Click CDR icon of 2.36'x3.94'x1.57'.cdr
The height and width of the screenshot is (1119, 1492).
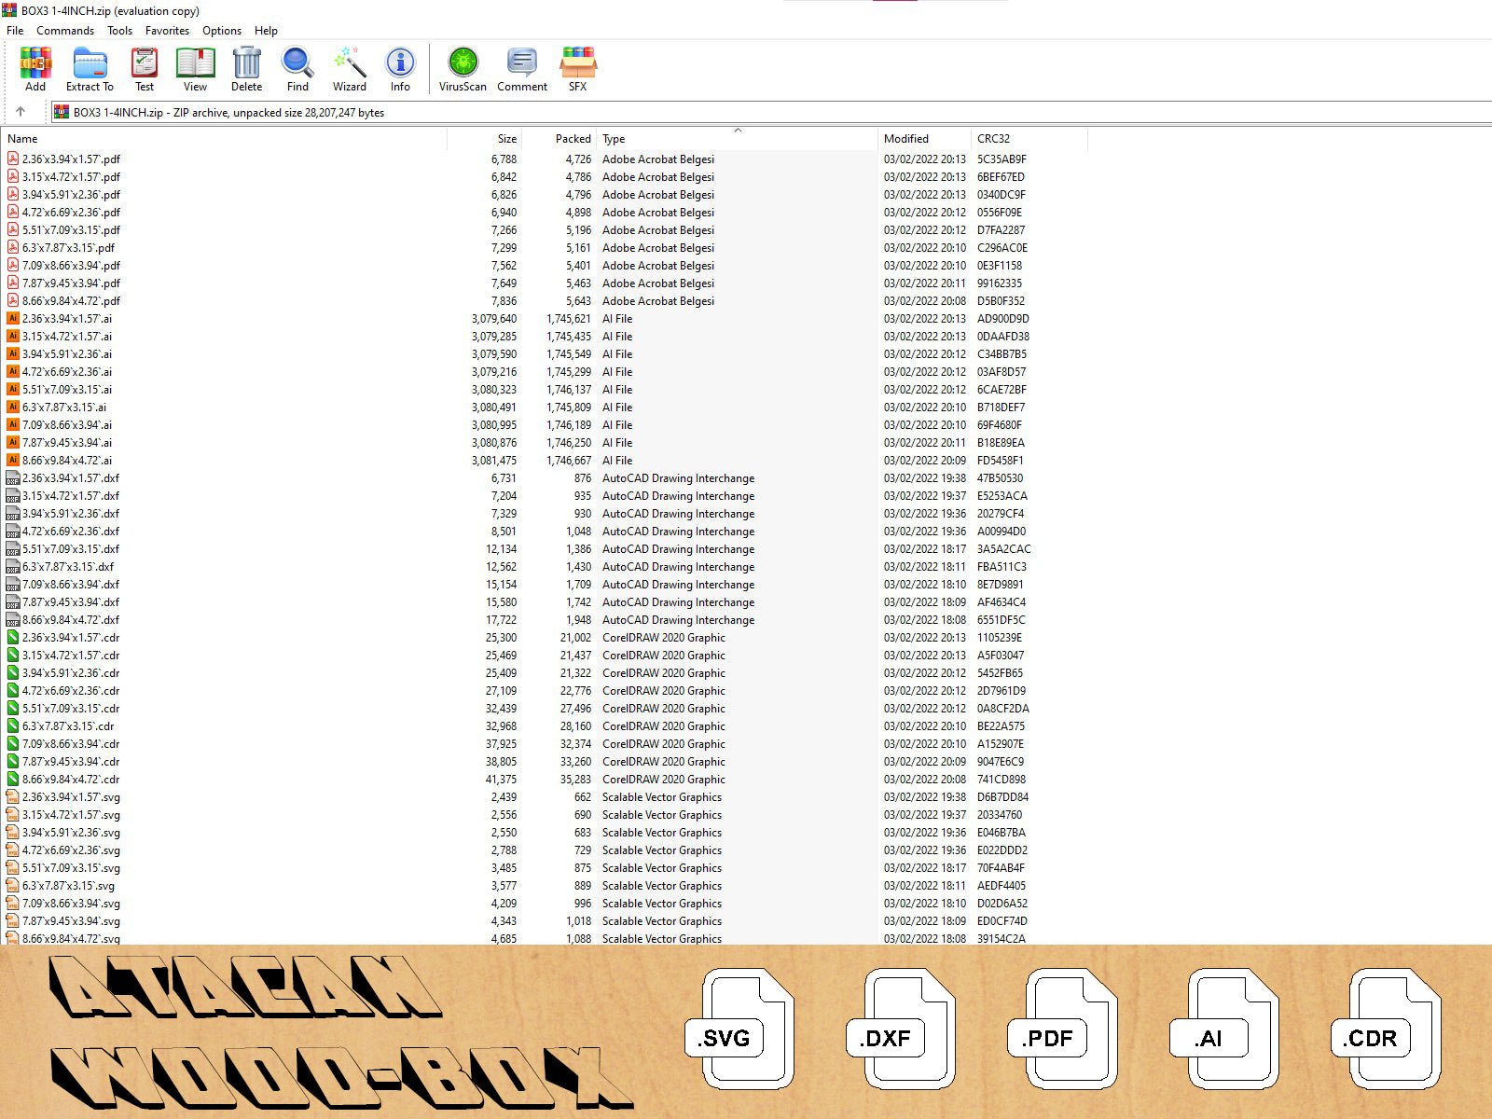(x=13, y=637)
